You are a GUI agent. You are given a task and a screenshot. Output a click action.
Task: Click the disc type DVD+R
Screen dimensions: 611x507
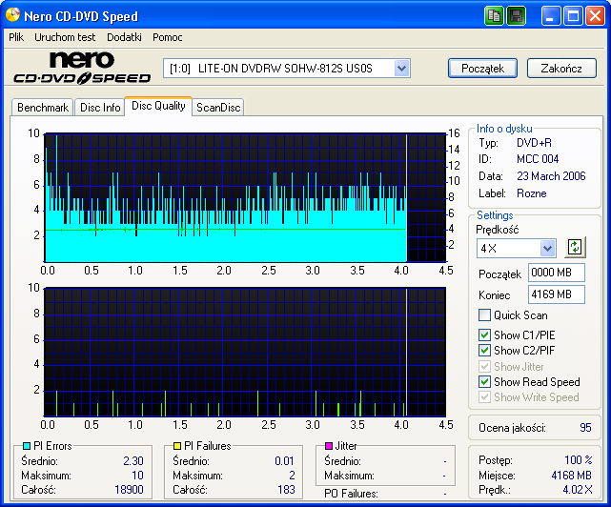pyautogui.click(x=534, y=143)
